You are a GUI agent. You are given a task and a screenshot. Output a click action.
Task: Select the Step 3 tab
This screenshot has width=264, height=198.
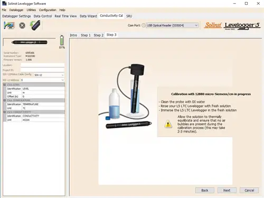click(111, 35)
